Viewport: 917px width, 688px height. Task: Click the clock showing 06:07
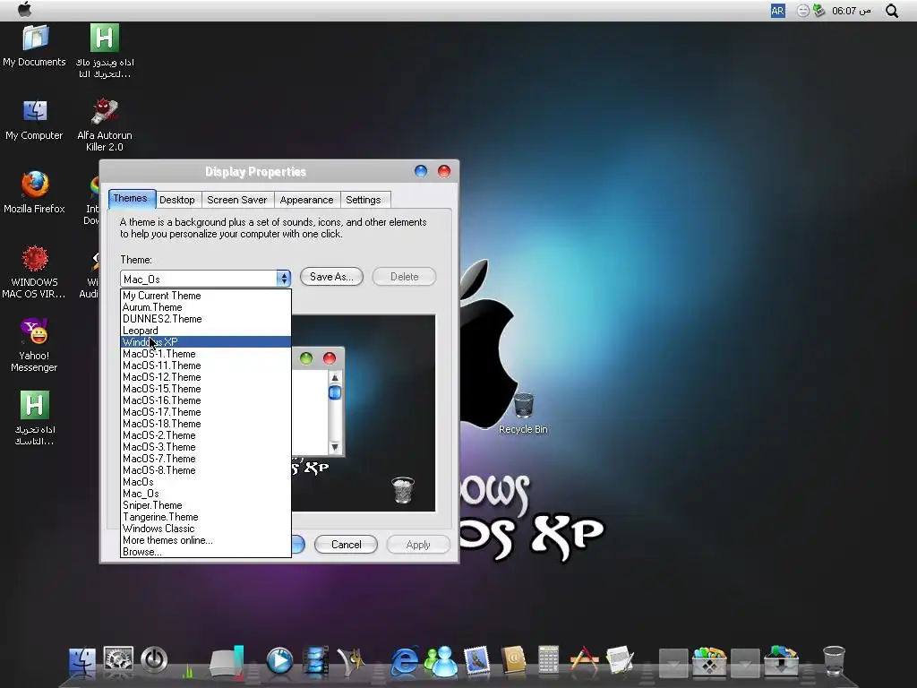851,11
